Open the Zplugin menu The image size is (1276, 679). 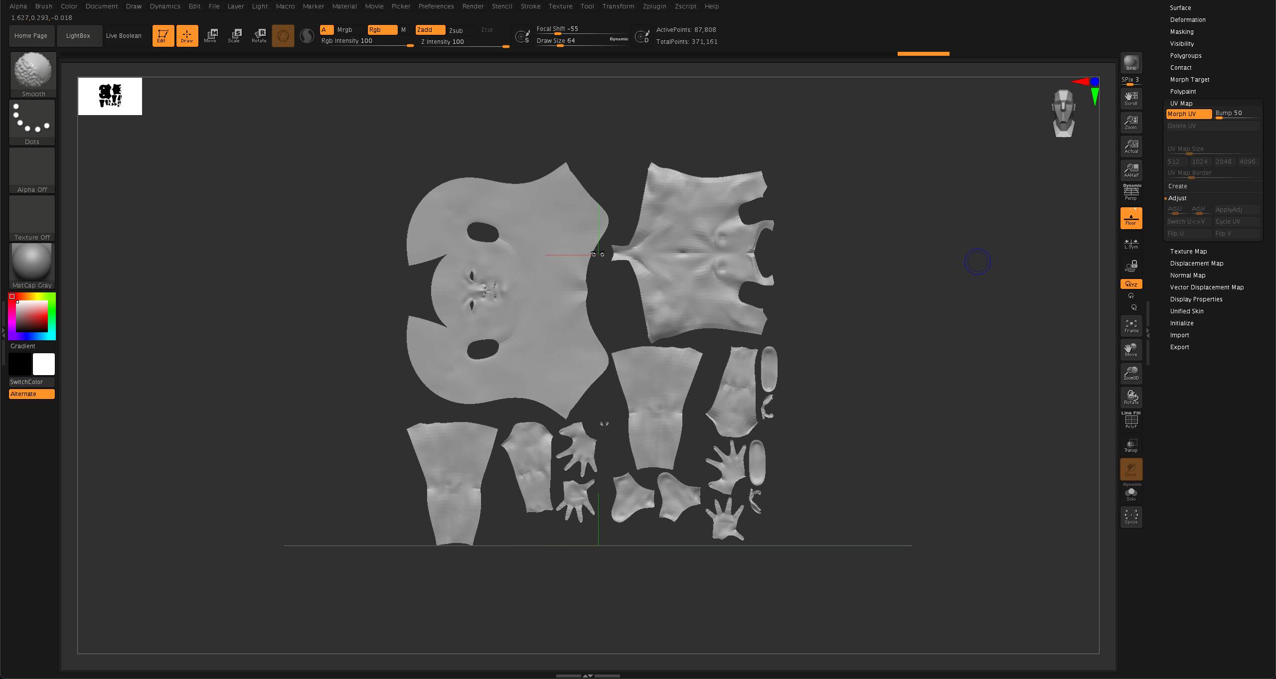pyautogui.click(x=654, y=6)
